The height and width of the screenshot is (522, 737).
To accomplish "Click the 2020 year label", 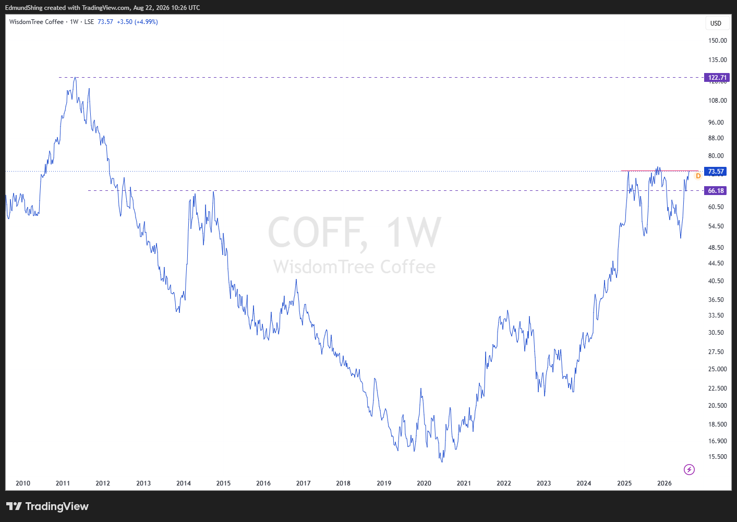I will tap(424, 483).
